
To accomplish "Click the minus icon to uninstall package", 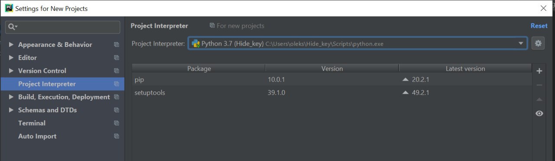I will [539, 85].
